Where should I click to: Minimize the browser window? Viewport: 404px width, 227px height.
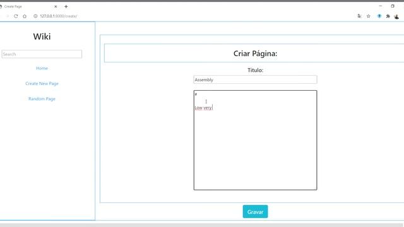coord(380,6)
